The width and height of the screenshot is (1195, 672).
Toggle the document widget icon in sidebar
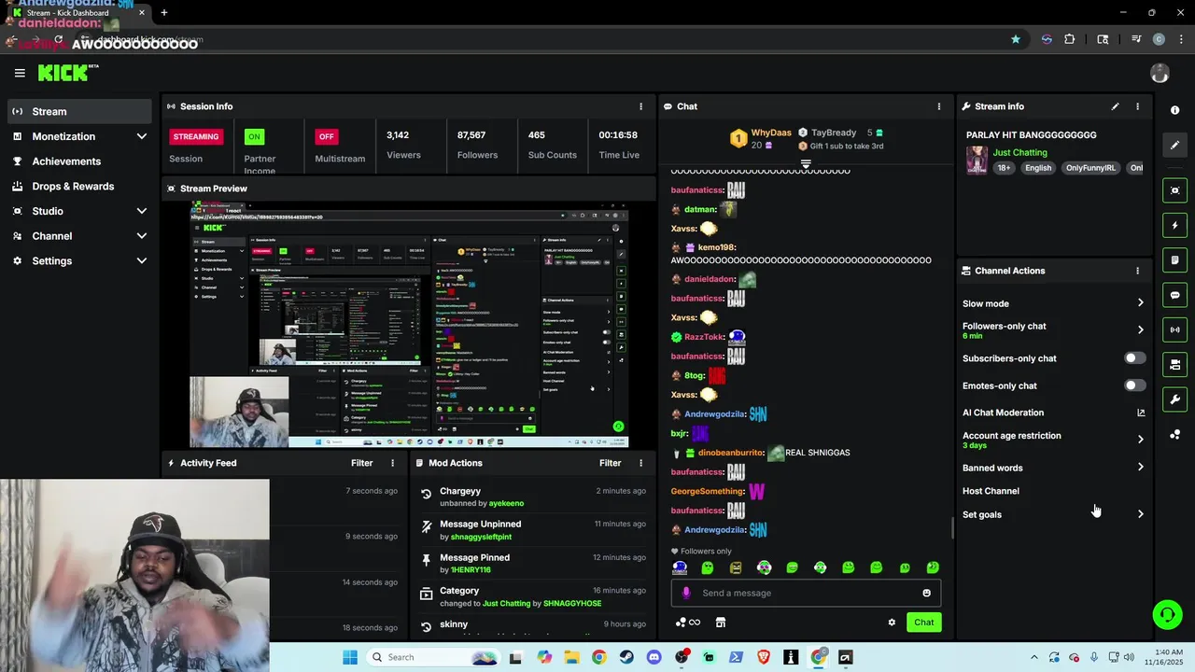[1174, 259]
